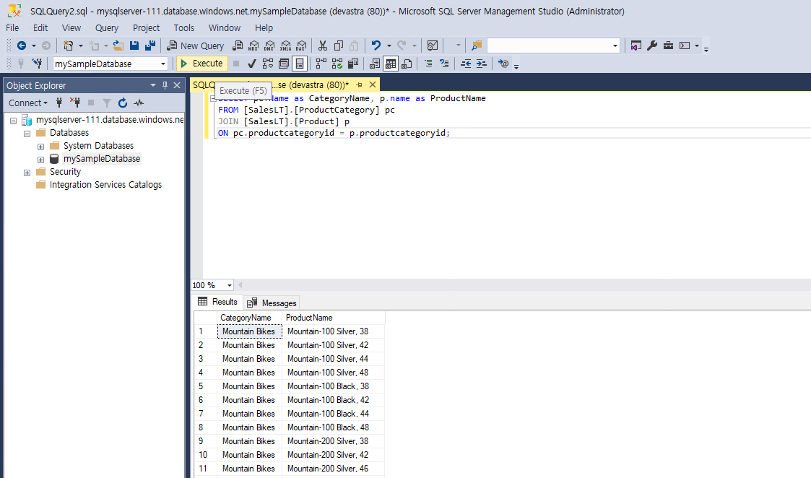Viewport: 811px width, 478px height.
Task: Open a new MDX query
Action: (253, 45)
